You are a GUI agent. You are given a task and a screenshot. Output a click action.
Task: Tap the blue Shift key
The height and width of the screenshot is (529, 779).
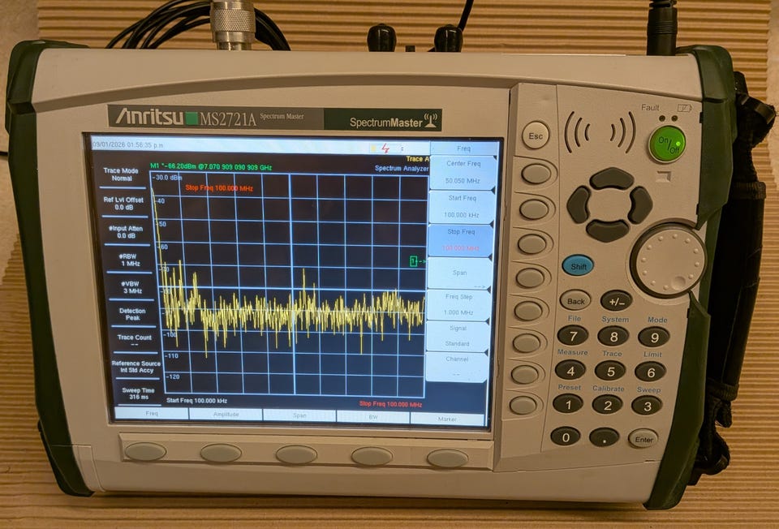point(578,266)
